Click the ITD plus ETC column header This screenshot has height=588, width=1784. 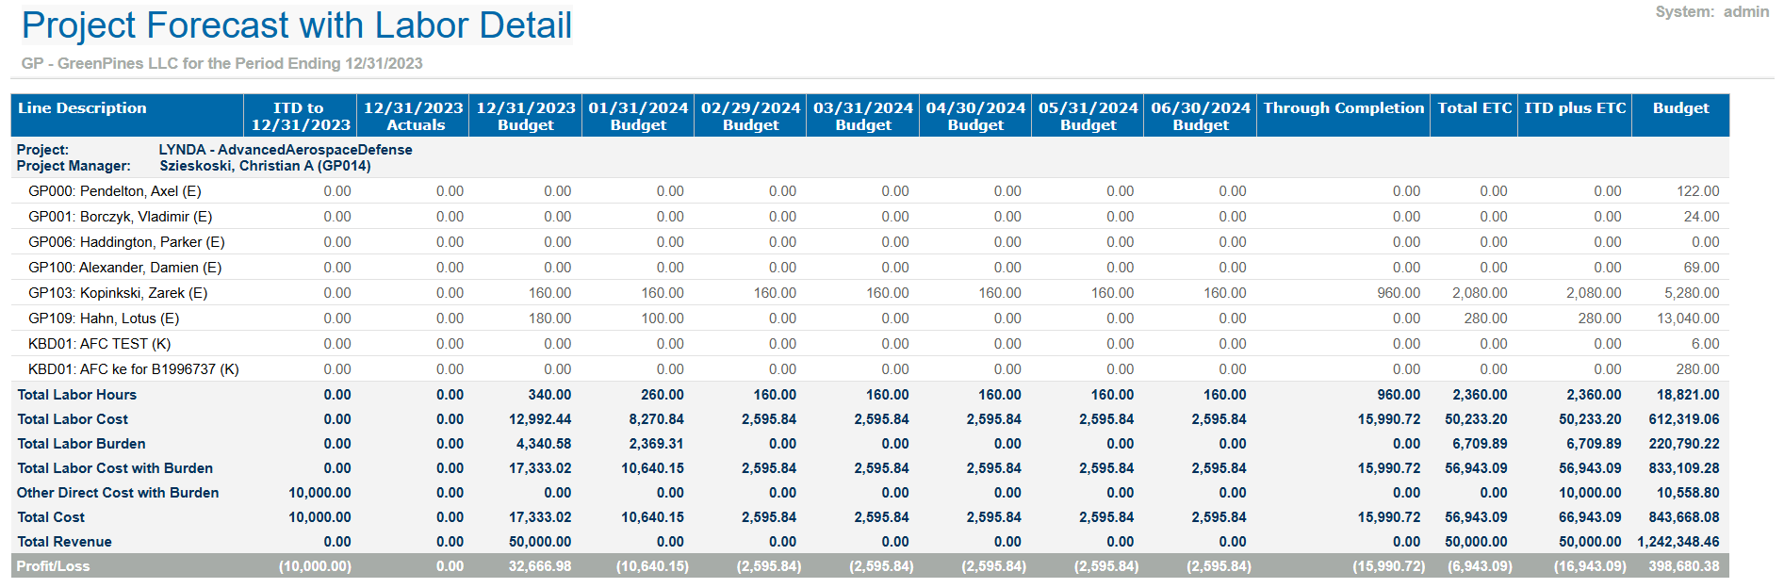pos(1575,108)
